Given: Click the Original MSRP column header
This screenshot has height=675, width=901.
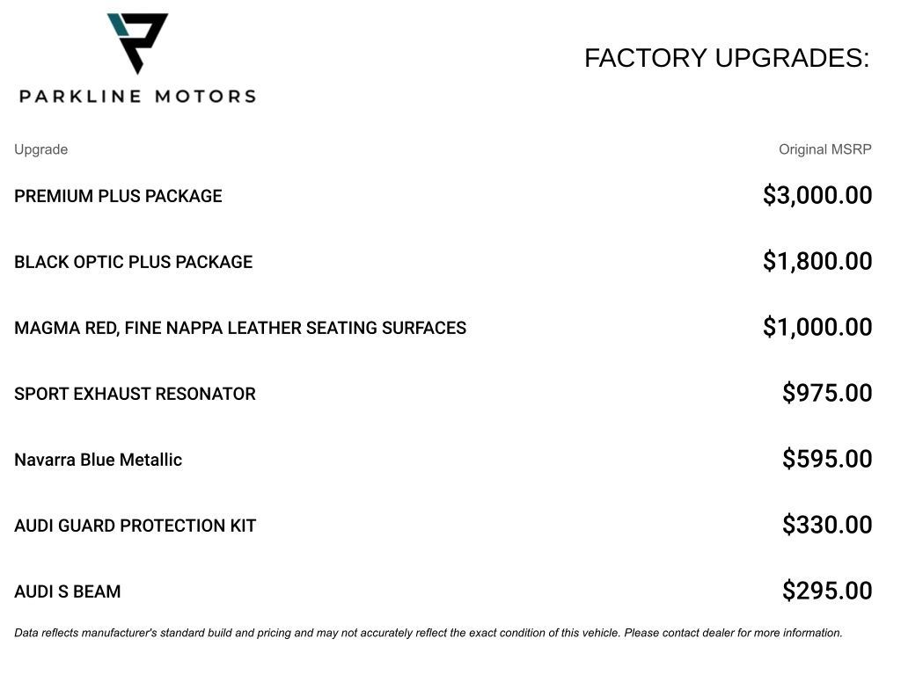Looking at the screenshot, I should (x=824, y=149).
